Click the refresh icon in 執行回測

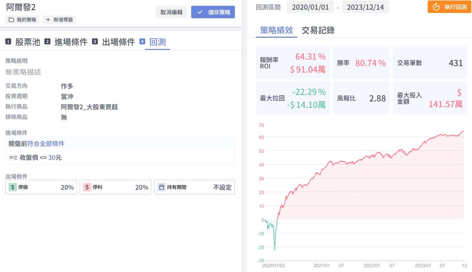click(x=436, y=7)
